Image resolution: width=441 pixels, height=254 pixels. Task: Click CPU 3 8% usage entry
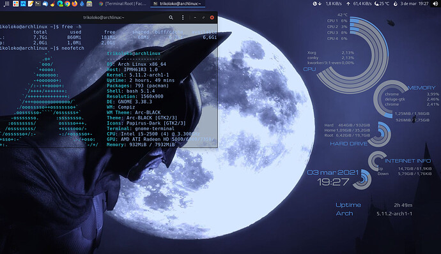pos(337,33)
